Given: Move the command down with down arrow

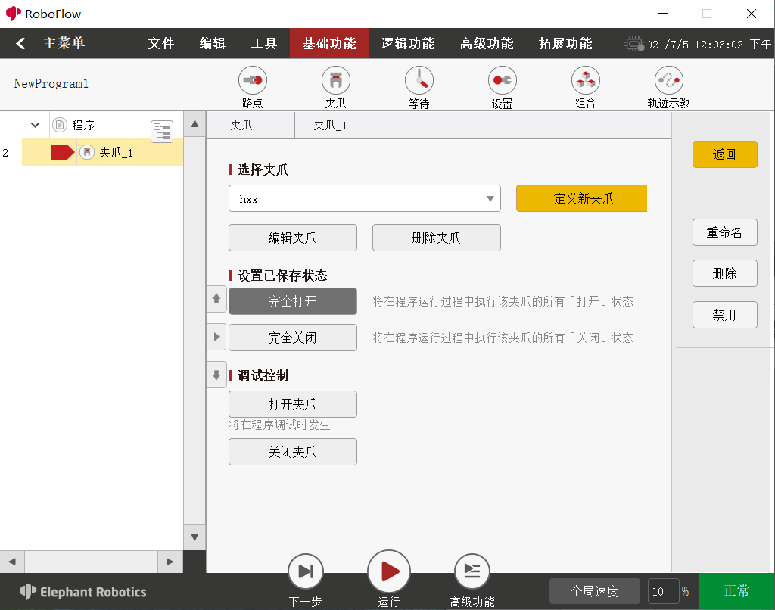Looking at the screenshot, I should point(216,375).
